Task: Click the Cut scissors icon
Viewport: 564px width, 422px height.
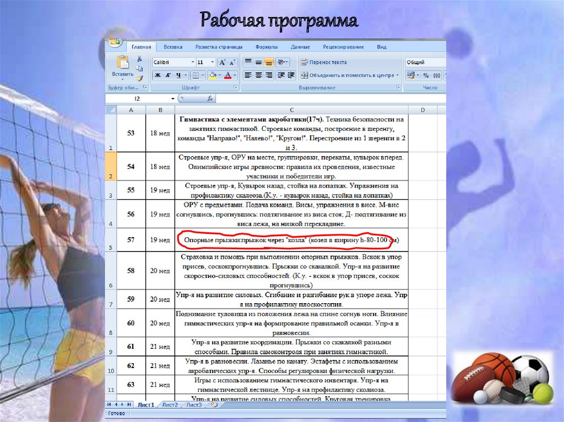Action: point(139,59)
